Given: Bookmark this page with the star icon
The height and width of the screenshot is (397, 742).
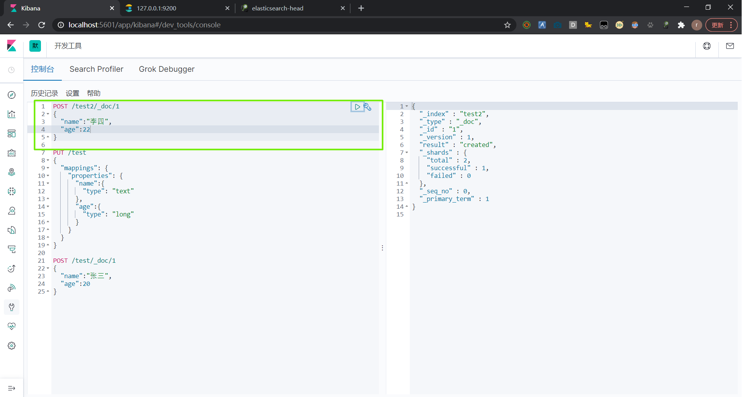Looking at the screenshot, I should tap(508, 25).
